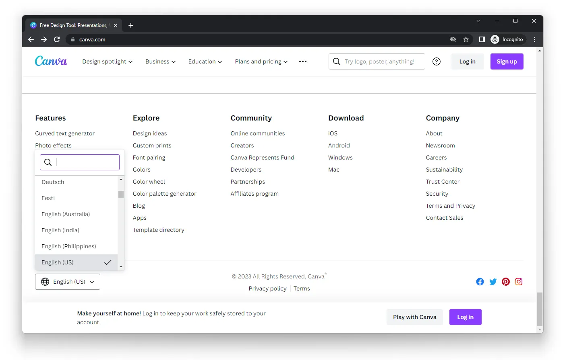Open Canva's Instagram page icon
Image resolution: width=567 pixels, height=360 pixels.
coord(519,282)
